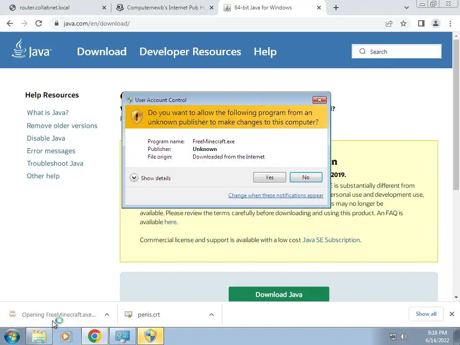This screenshot has height=345, width=460.
Task: Click the UAC shield taskbar icon
Action: click(x=150, y=336)
